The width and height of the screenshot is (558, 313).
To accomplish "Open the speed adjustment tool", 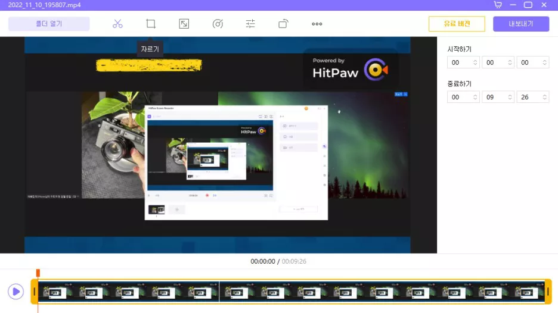I will [218, 24].
